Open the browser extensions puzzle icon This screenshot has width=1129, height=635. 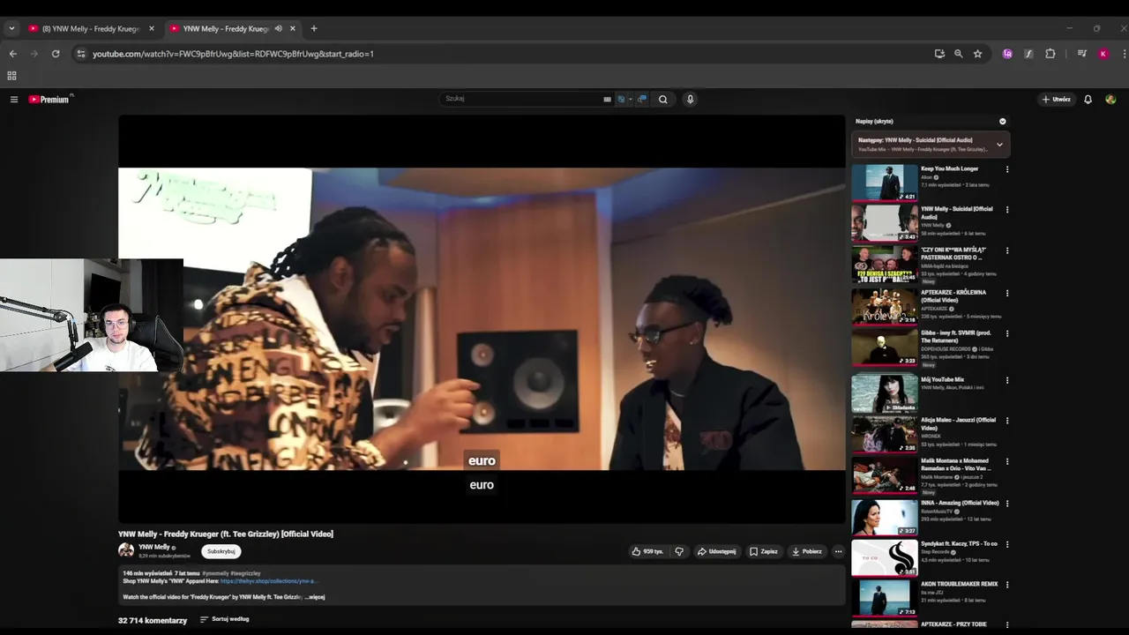pyautogui.click(x=1050, y=54)
